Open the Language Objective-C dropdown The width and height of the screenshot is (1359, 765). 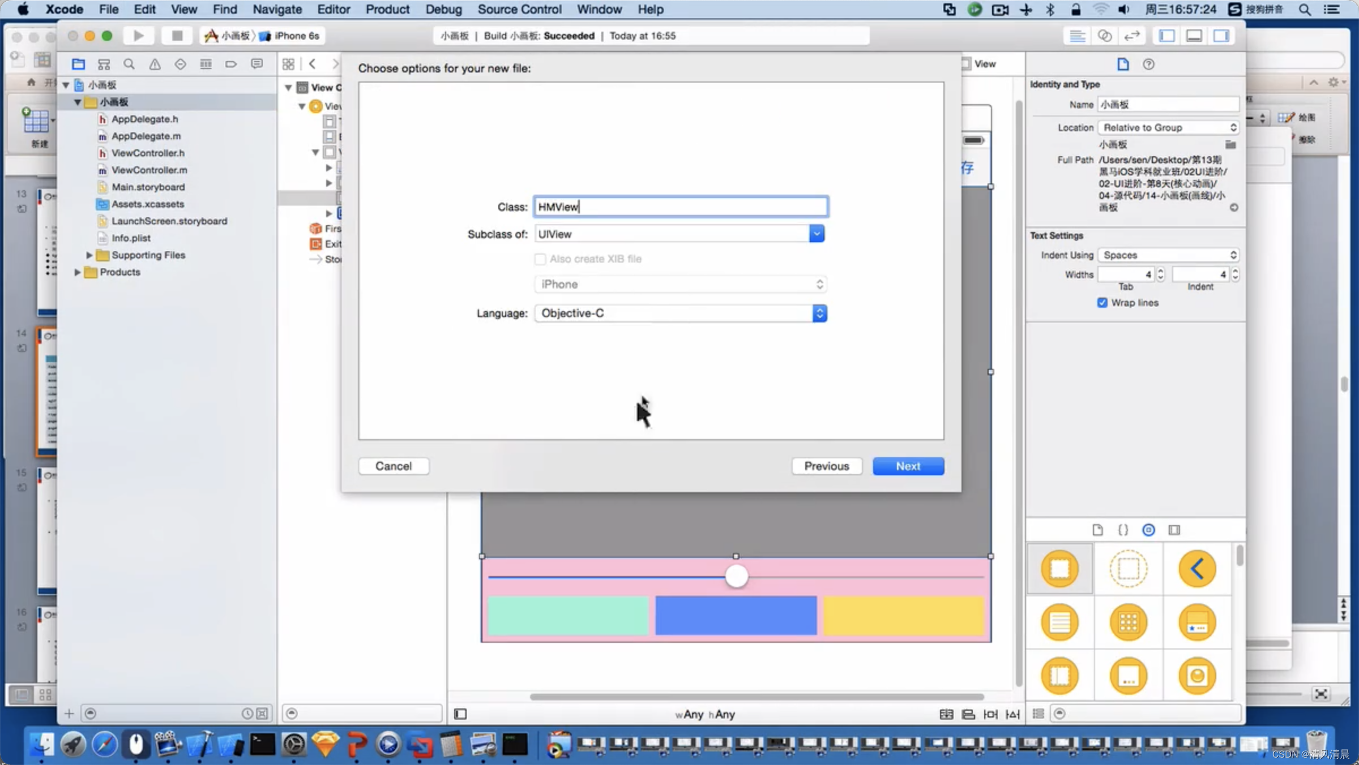pyautogui.click(x=818, y=313)
